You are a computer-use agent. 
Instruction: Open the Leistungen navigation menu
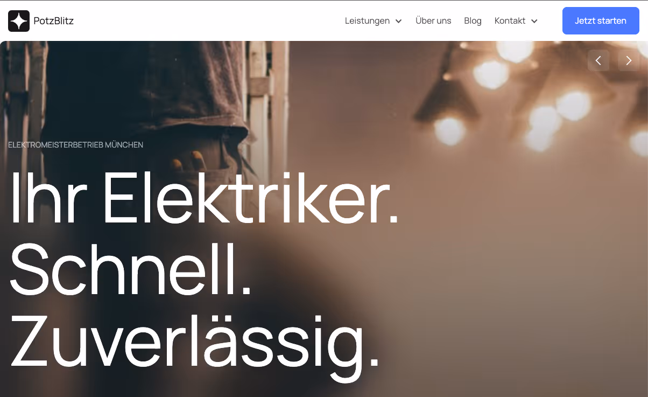click(374, 21)
